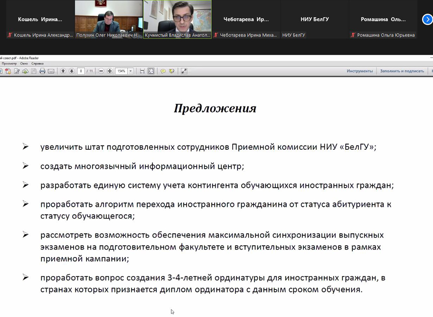Open the Окно menu
433x317 pixels.
pos(24,63)
